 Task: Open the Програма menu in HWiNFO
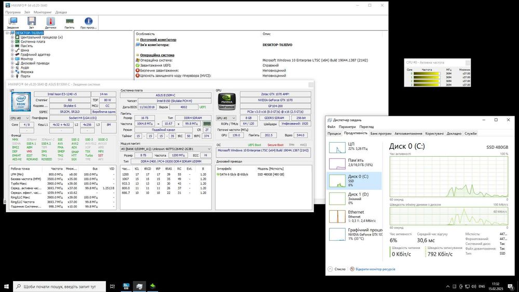pyautogui.click(x=12, y=12)
